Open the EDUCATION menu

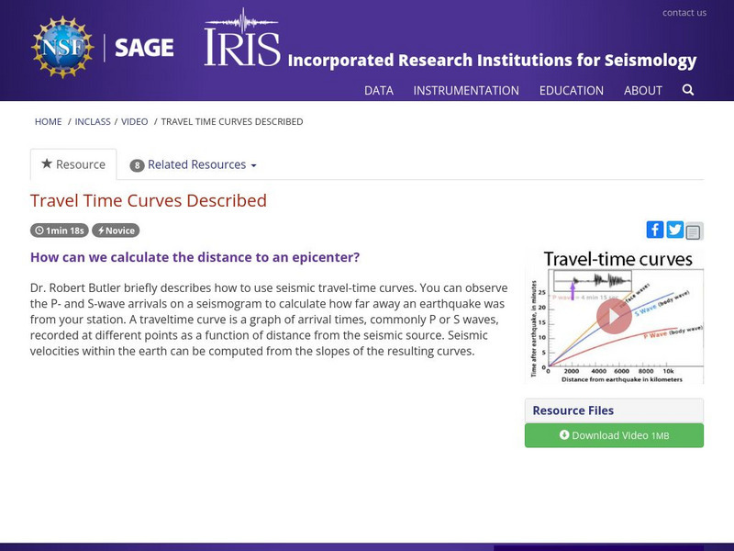pos(572,90)
